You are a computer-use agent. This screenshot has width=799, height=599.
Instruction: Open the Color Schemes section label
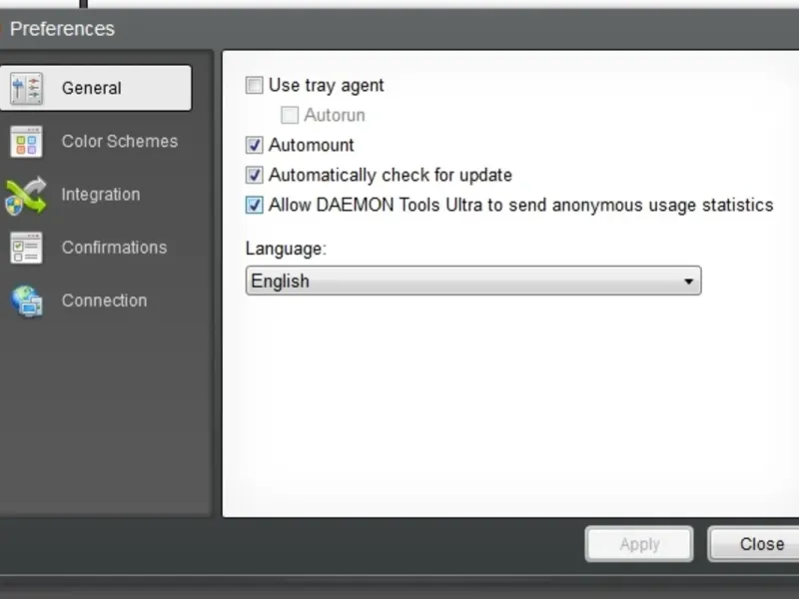pos(120,142)
